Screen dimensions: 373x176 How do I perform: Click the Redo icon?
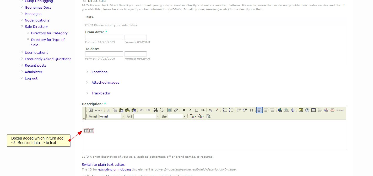click(148, 110)
